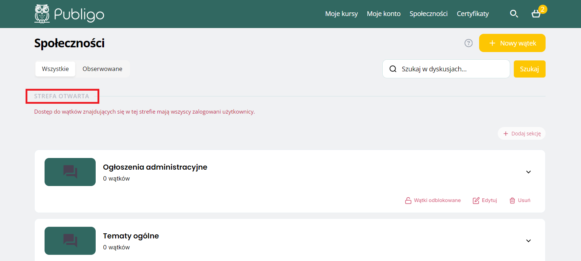Image resolution: width=581 pixels, height=261 pixels.
Task: Go to Certyfikaty page
Action: pyautogui.click(x=473, y=14)
